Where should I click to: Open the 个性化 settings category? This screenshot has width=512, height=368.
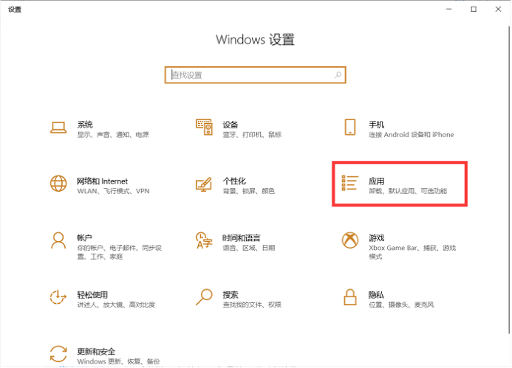click(235, 186)
